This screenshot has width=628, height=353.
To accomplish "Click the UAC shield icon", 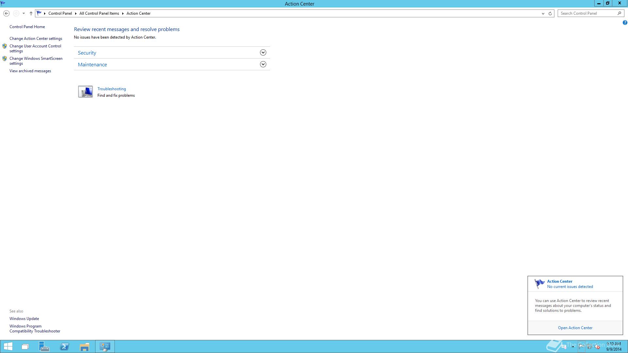I will [5, 46].
